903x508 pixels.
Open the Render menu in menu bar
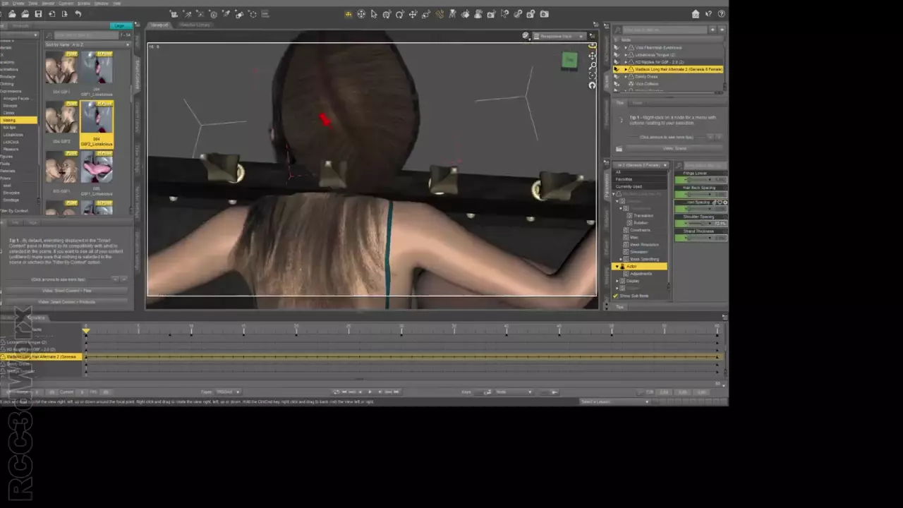[47, 4]
